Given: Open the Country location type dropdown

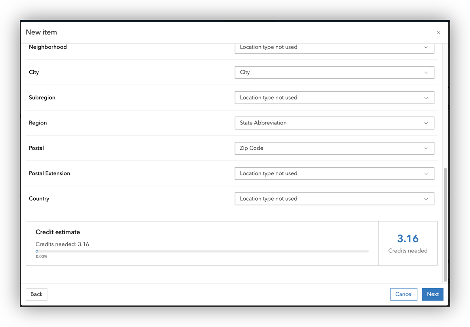Looking at the screenshot, I should [334, 199].
